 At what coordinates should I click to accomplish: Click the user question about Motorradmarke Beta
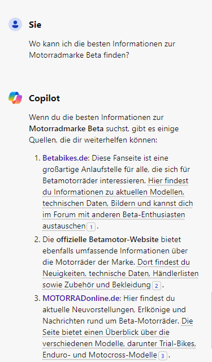(x=102, y=49)
